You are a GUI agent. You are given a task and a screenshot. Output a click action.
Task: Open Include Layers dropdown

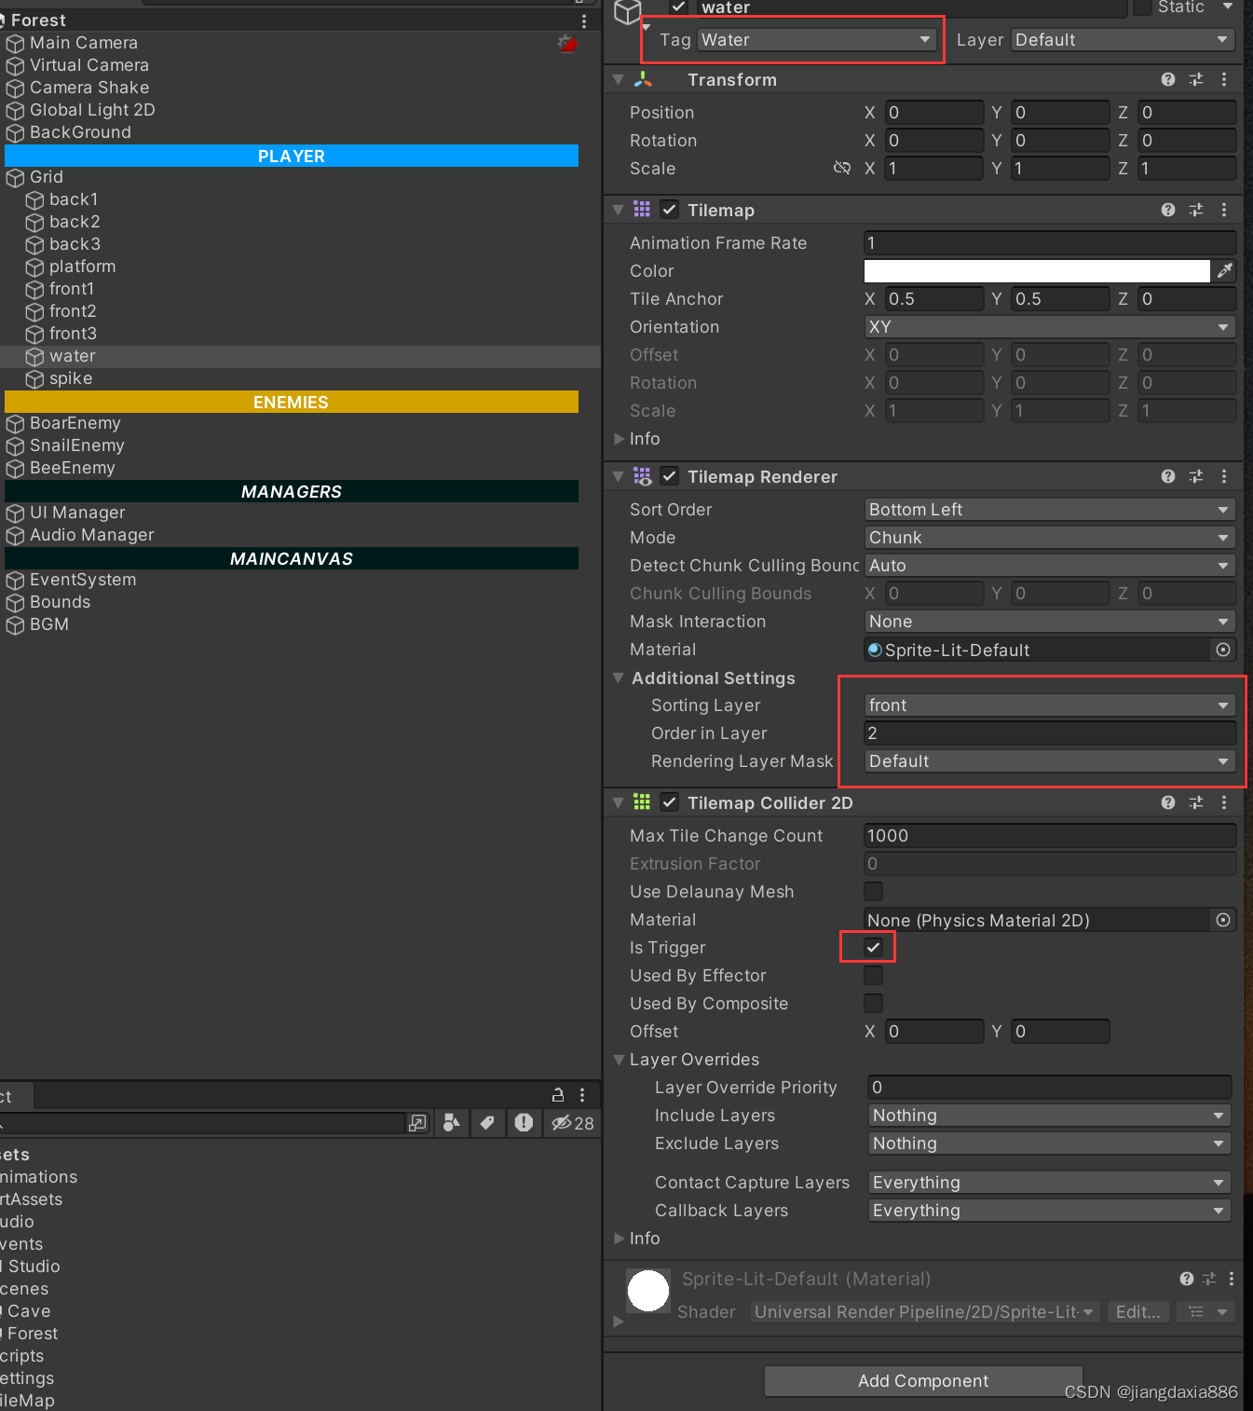click(x=1050, y=1116)
